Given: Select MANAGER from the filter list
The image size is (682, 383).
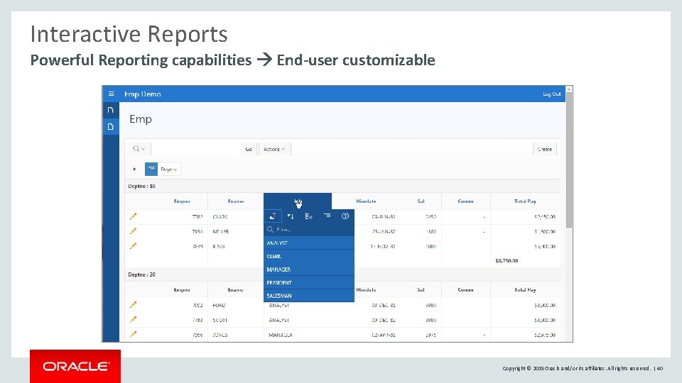Looking at the screenshot, I should tap(278, 270).
